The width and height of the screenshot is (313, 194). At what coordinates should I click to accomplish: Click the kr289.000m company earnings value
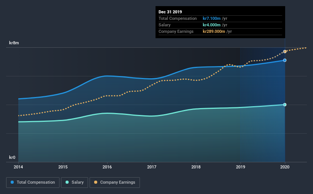[x=214, y=31]
